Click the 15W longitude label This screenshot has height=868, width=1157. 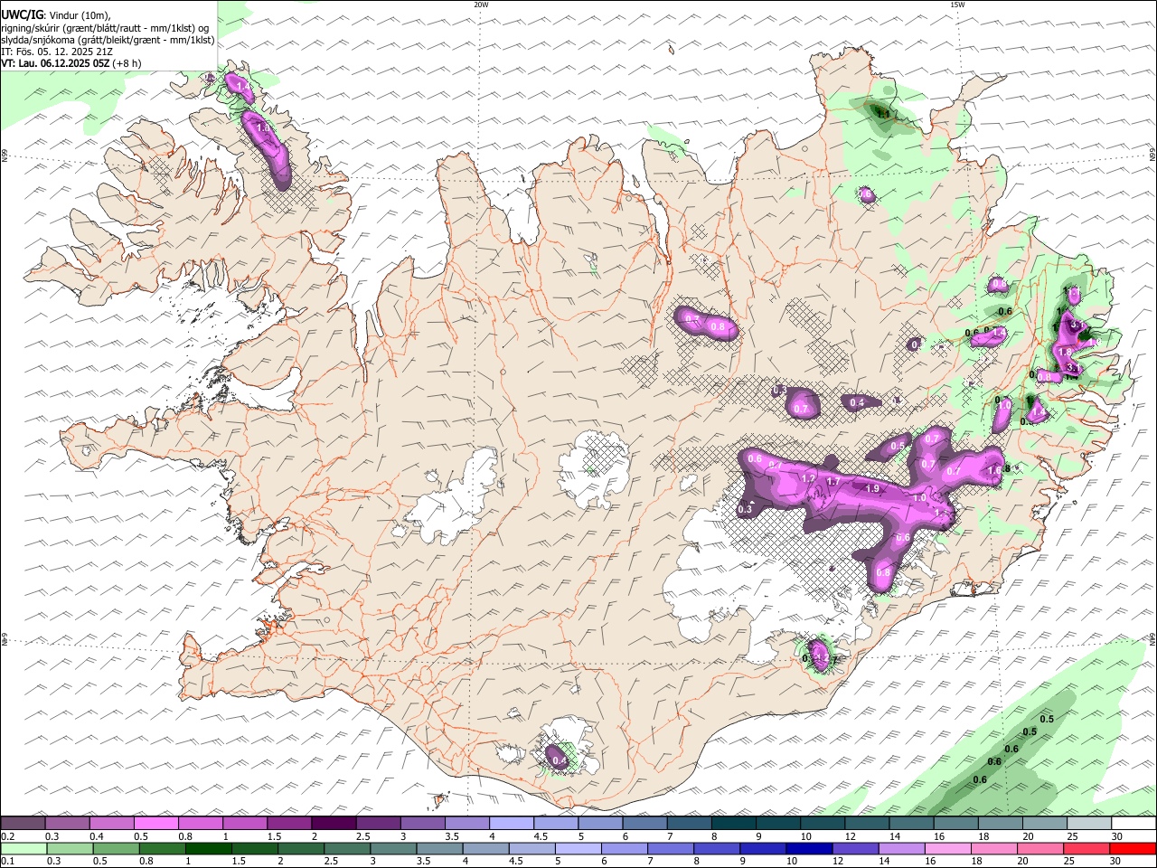click(x=957, y=5)
